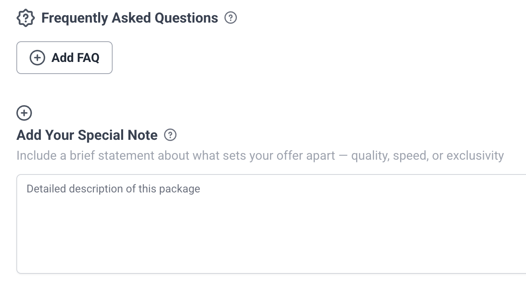Click the question mark beside Special Note title

[x=170, y=135]
